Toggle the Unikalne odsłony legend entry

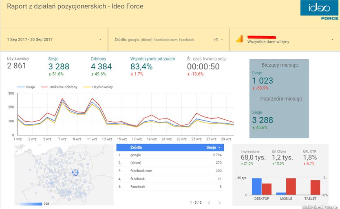[x=59, y=87]
